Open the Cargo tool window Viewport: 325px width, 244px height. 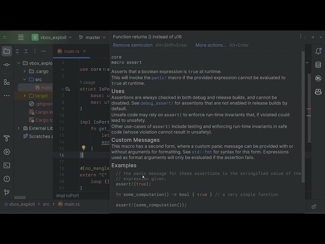(x=318, y=78)
